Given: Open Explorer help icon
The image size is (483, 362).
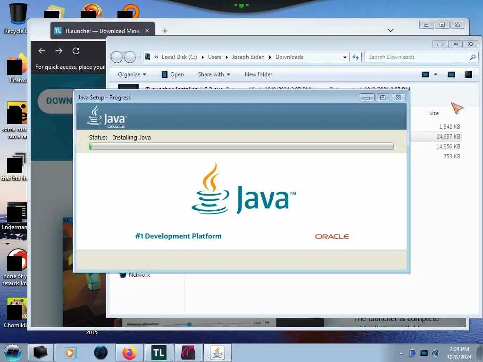Looking at the screenshot, I should pos(468,74).
